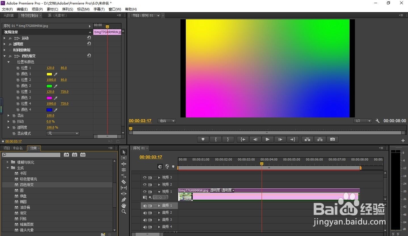The image size is (408, 236).
Task: Select the Rolling Edit tool
Action: click(x=124, y=170)
